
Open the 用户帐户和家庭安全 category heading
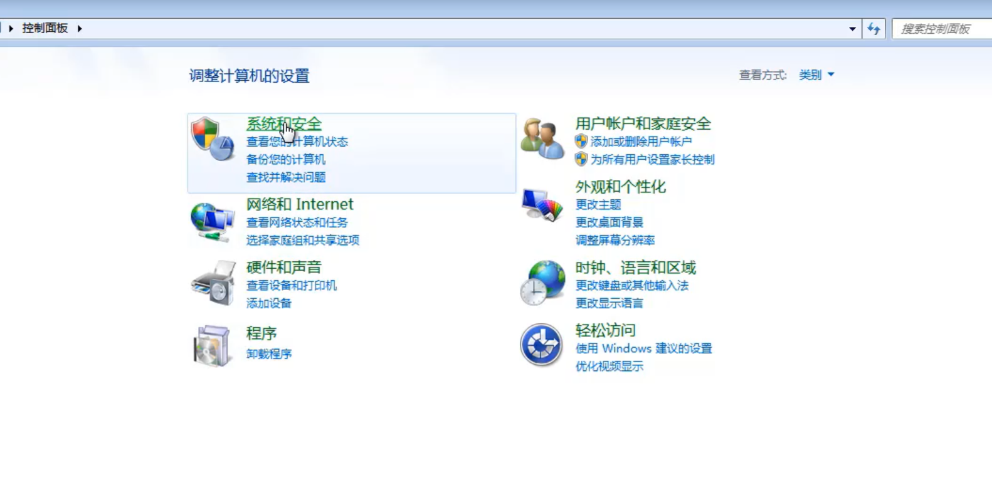tap(643, 124)
